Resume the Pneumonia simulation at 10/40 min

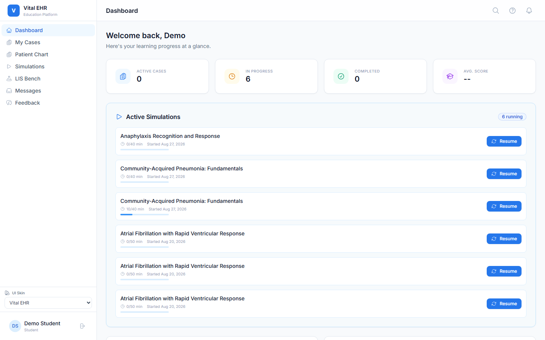[x=504, y=206]
